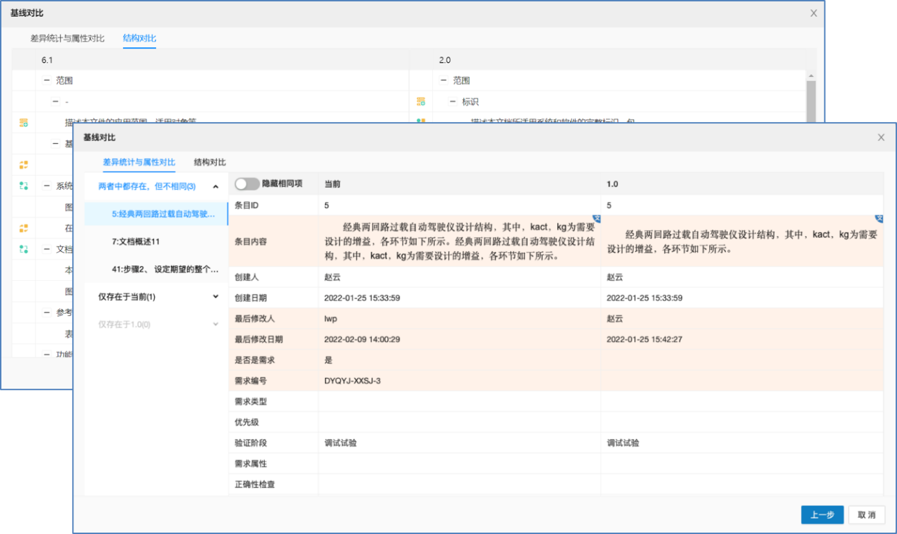Open 差异统计与属性对比 tab in back window
This screenshot has height=534, width=897.
(x=67, y=38)
